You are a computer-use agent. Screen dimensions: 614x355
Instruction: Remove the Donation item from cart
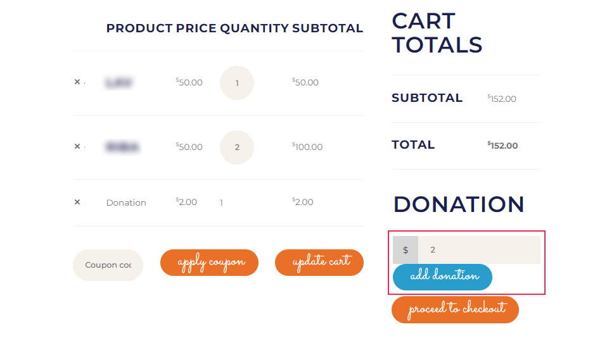[77, 202]
